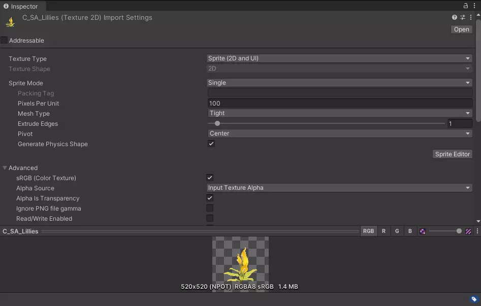This screenshot has width=481, height=306.
Task: Show only the R channel
Action: [383, 231]
